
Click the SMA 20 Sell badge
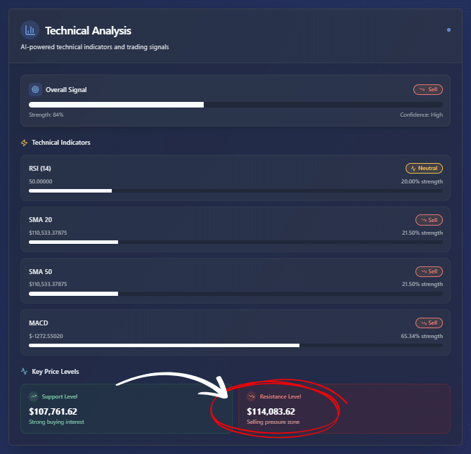(429, 220)
